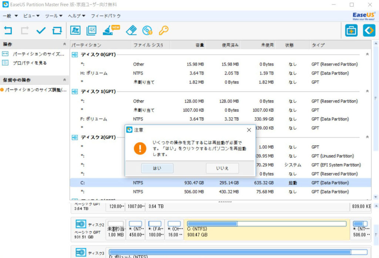Sort by ファイルシステム column header
The image size is (379, 258).
point(151,45)
